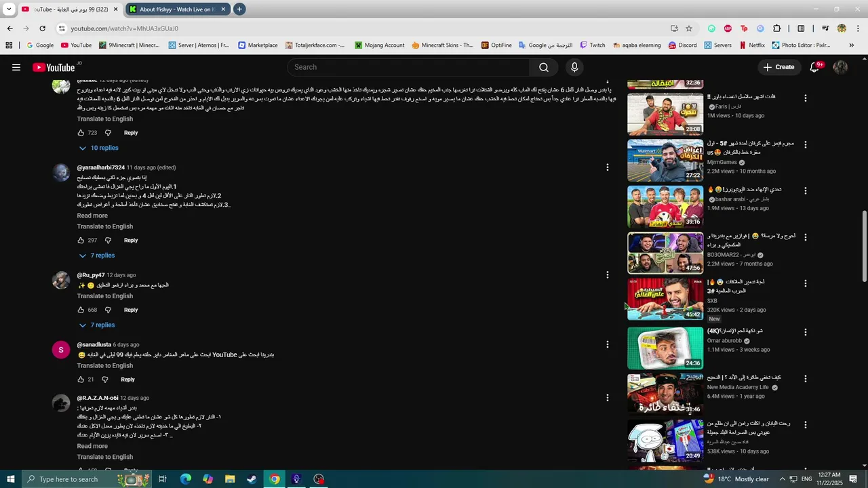The height and width of the screenshot is (488, 868).
Task: Translate @Ru_py47 comment to English
Action: click(105, 296)
